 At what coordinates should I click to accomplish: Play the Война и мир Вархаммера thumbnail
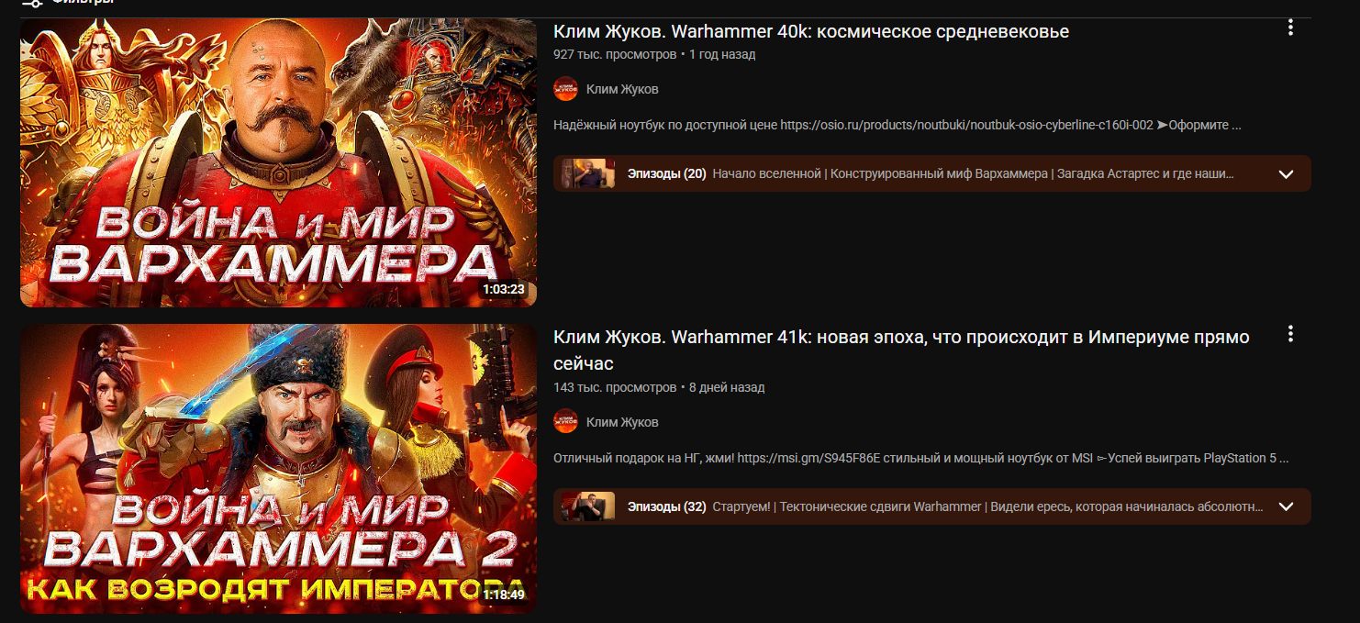(278, 162)
